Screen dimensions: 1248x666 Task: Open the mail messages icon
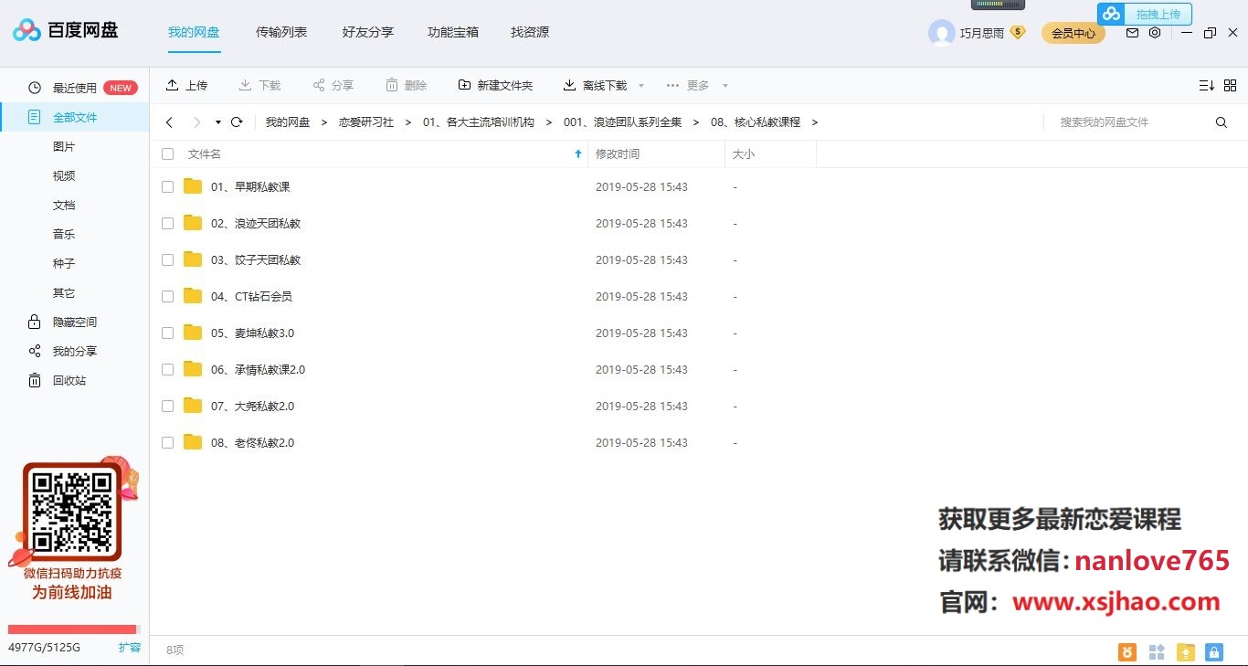[x=1132, y=33]
